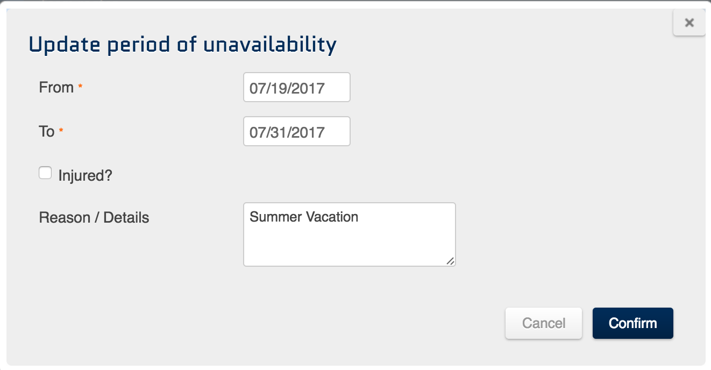Click the word Vacation in the reason box
The image size is (711, 370).
332,217
